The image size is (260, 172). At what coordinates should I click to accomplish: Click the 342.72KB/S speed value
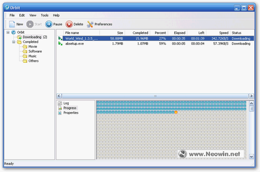point(220,38)
